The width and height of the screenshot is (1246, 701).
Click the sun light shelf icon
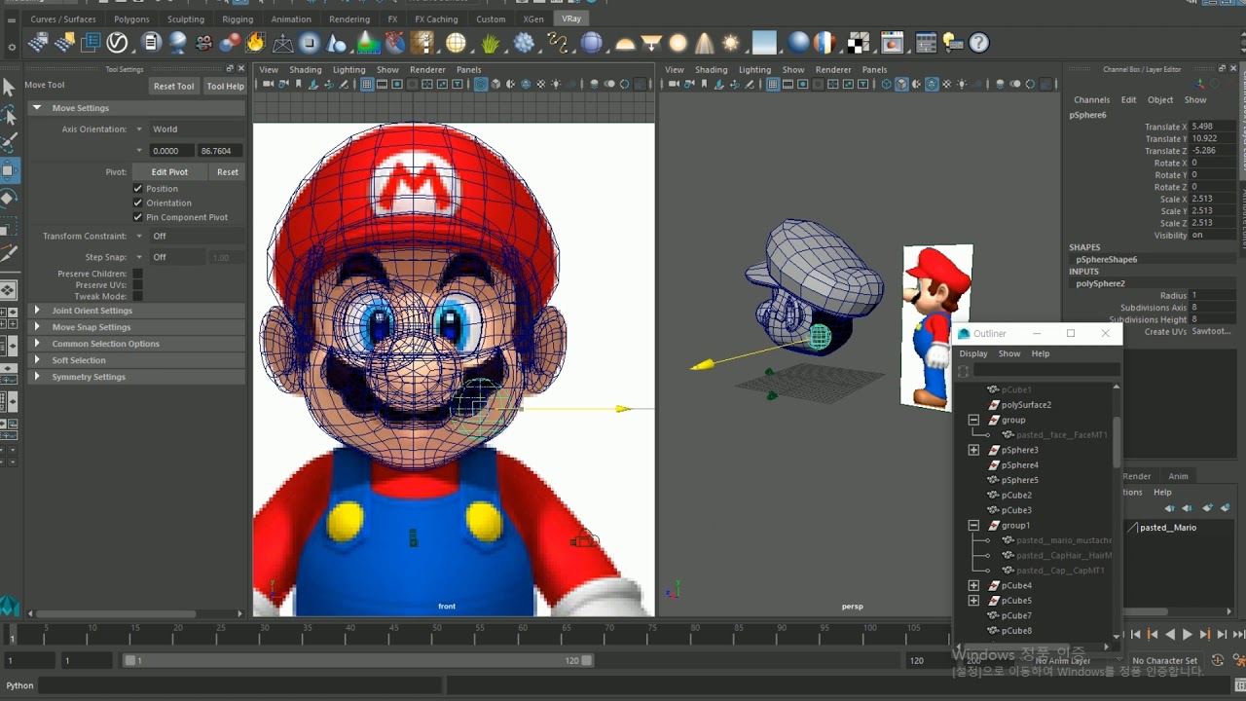tap(731, 43)
